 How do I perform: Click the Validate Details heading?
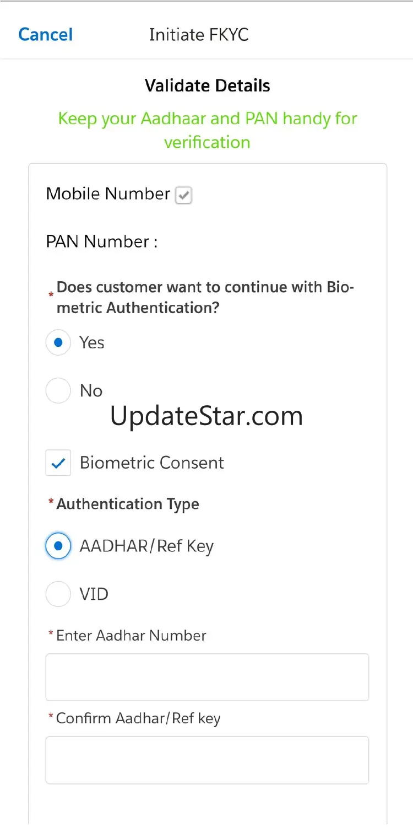(207, 85)
